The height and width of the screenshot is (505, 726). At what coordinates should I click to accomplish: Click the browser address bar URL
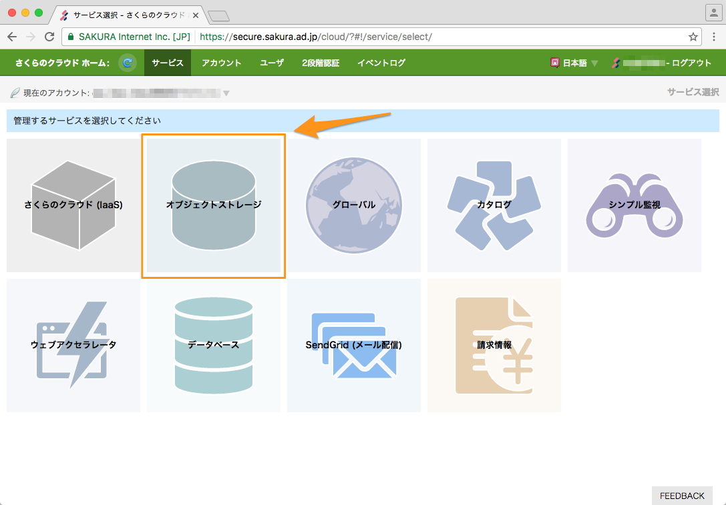[x=316, y=37]
